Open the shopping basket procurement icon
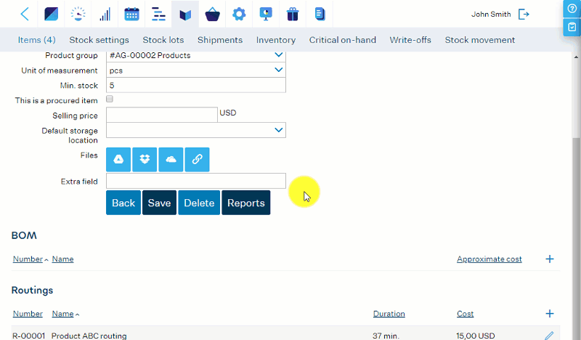Viewport: 581px width, 340px height. click(x=212, y=15)
